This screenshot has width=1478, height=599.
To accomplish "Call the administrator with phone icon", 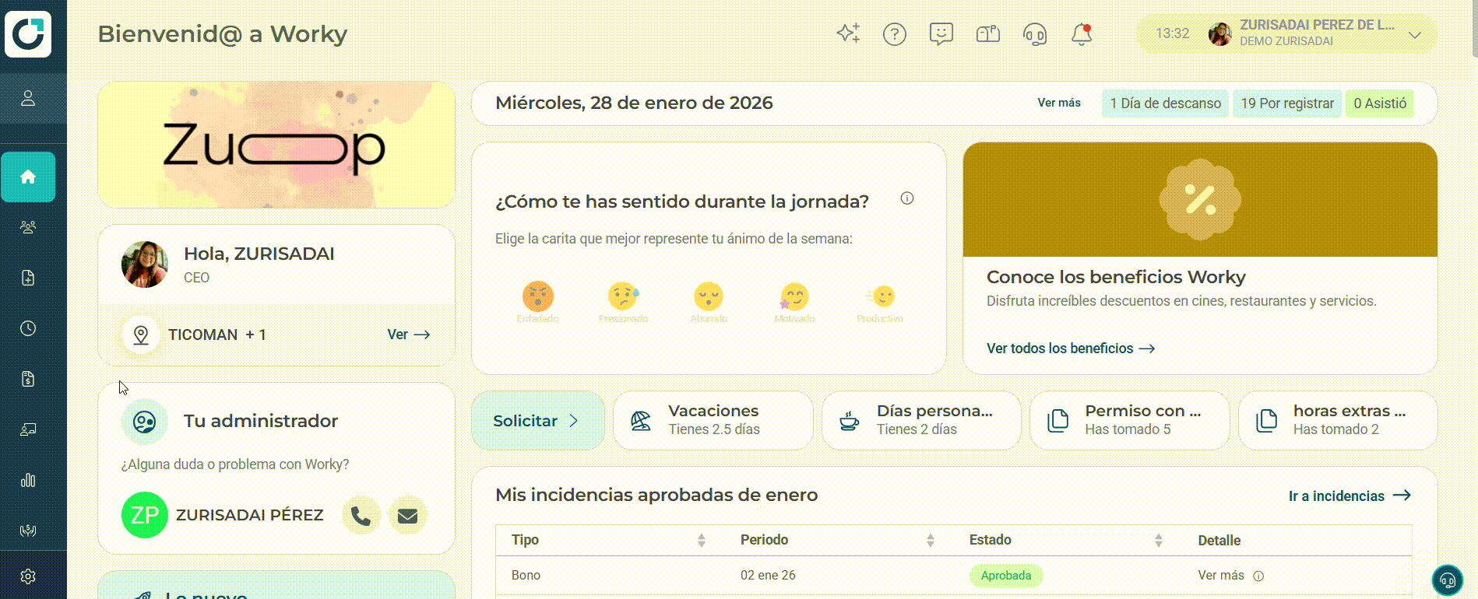I will [361, 515].
